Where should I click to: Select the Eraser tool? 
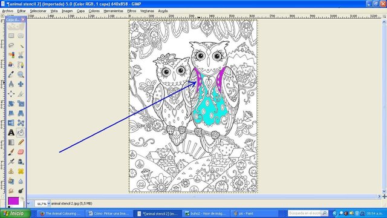pyautogui.click(x=21, y=152)
